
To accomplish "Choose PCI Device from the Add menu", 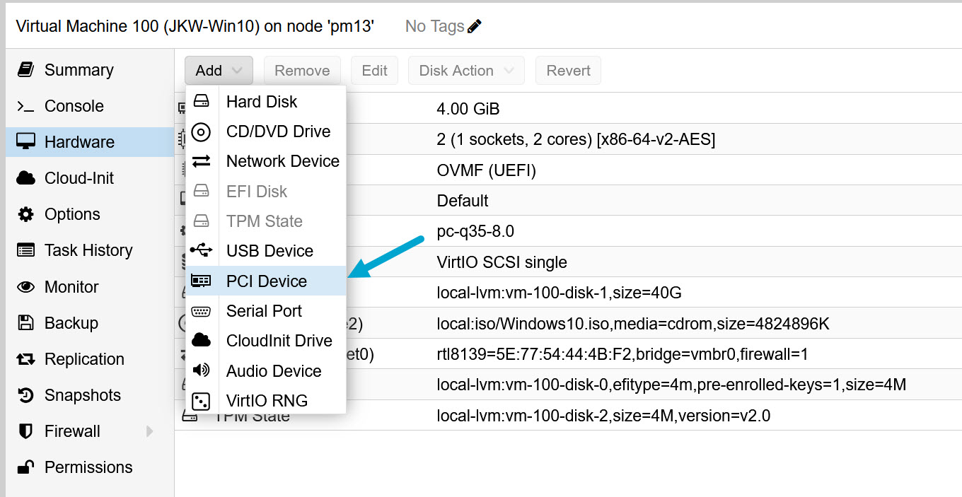I will (266, 281).
